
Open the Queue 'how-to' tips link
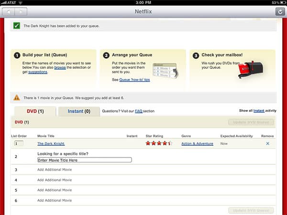[x=134, y=80]
